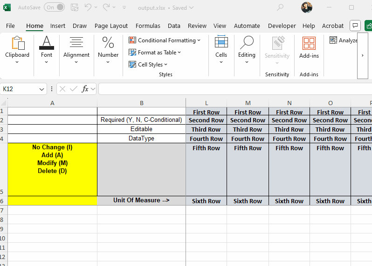Screen dimensions: 372x266
Task: Click the Select All corner triangle
Action: pyautogui.click(x=4, y=103)
